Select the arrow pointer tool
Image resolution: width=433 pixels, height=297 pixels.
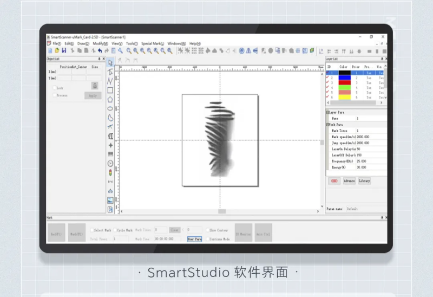110,63
